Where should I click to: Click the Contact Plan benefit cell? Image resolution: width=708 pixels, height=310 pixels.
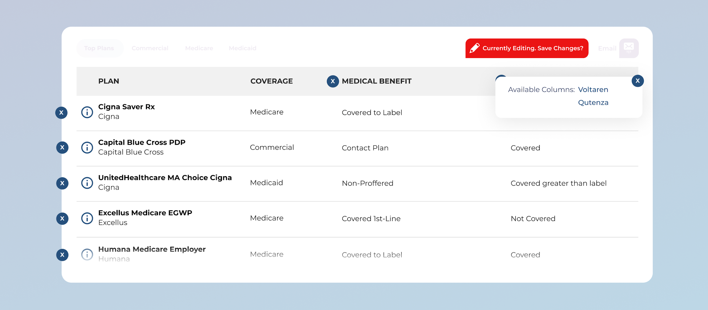pyautogui.click(x=365, y=148)
